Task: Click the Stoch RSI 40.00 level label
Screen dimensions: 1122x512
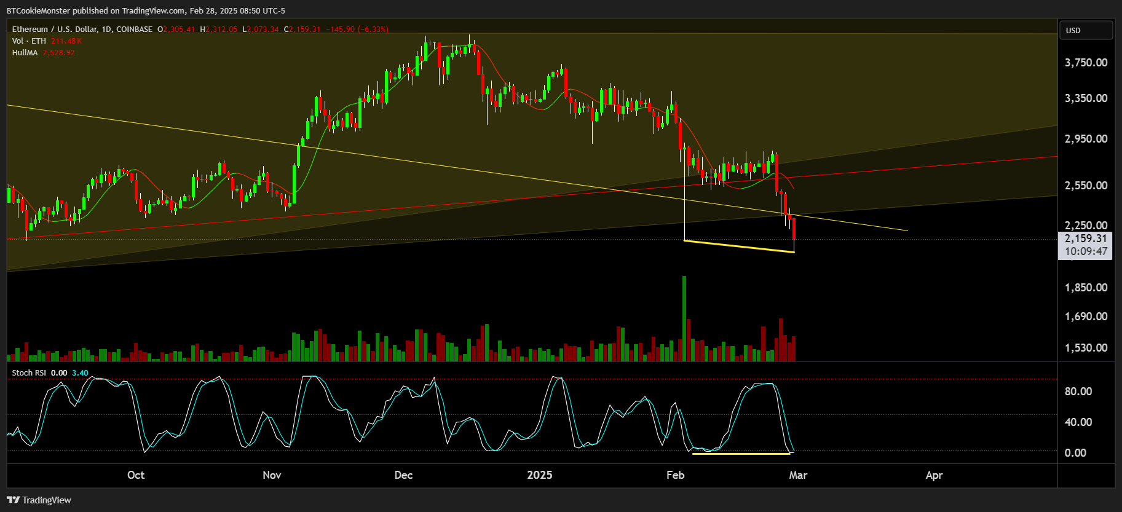Action: tap(1078, 422)
